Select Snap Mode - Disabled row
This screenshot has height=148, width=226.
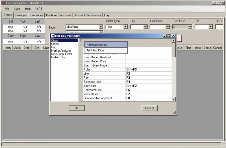coord(127,57)
